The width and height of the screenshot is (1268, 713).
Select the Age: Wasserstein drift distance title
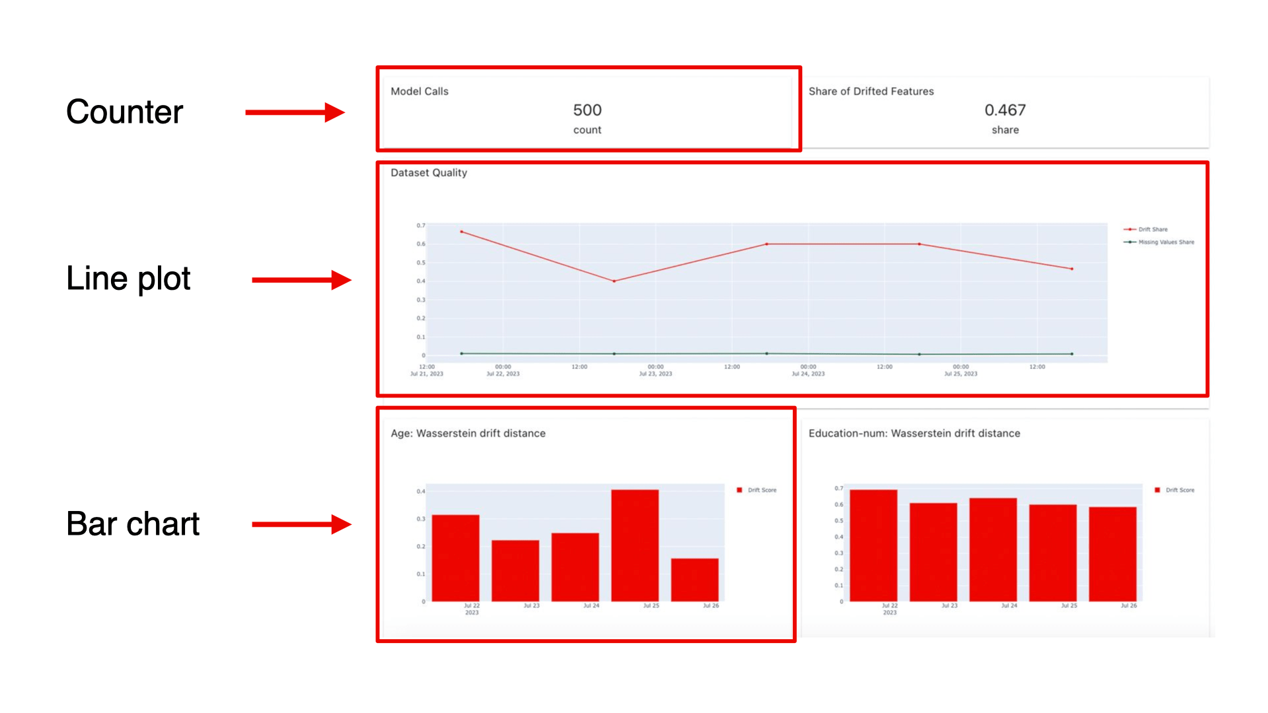(x=467, y=433)
